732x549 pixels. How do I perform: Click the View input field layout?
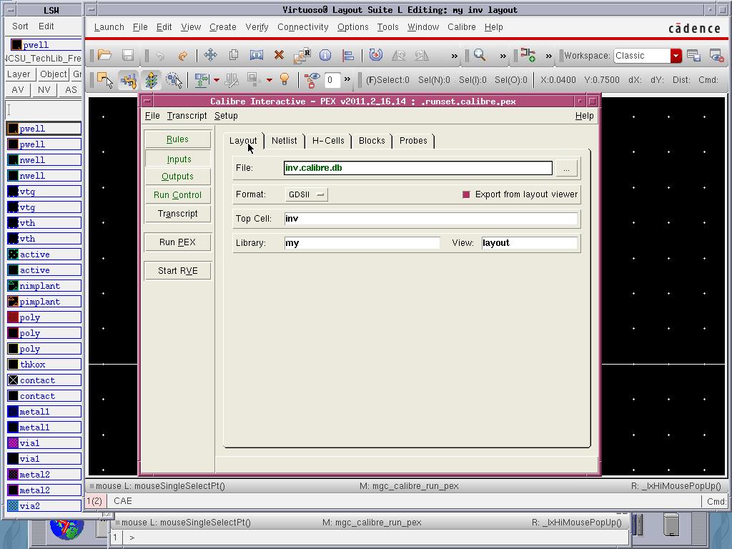[530, 243]
